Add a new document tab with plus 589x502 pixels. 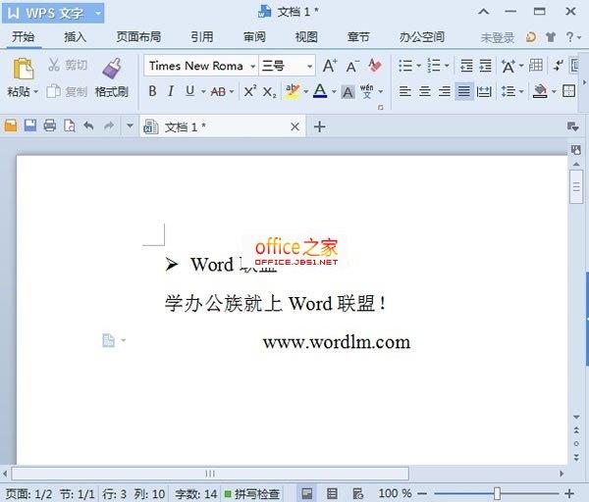(320, 126)
